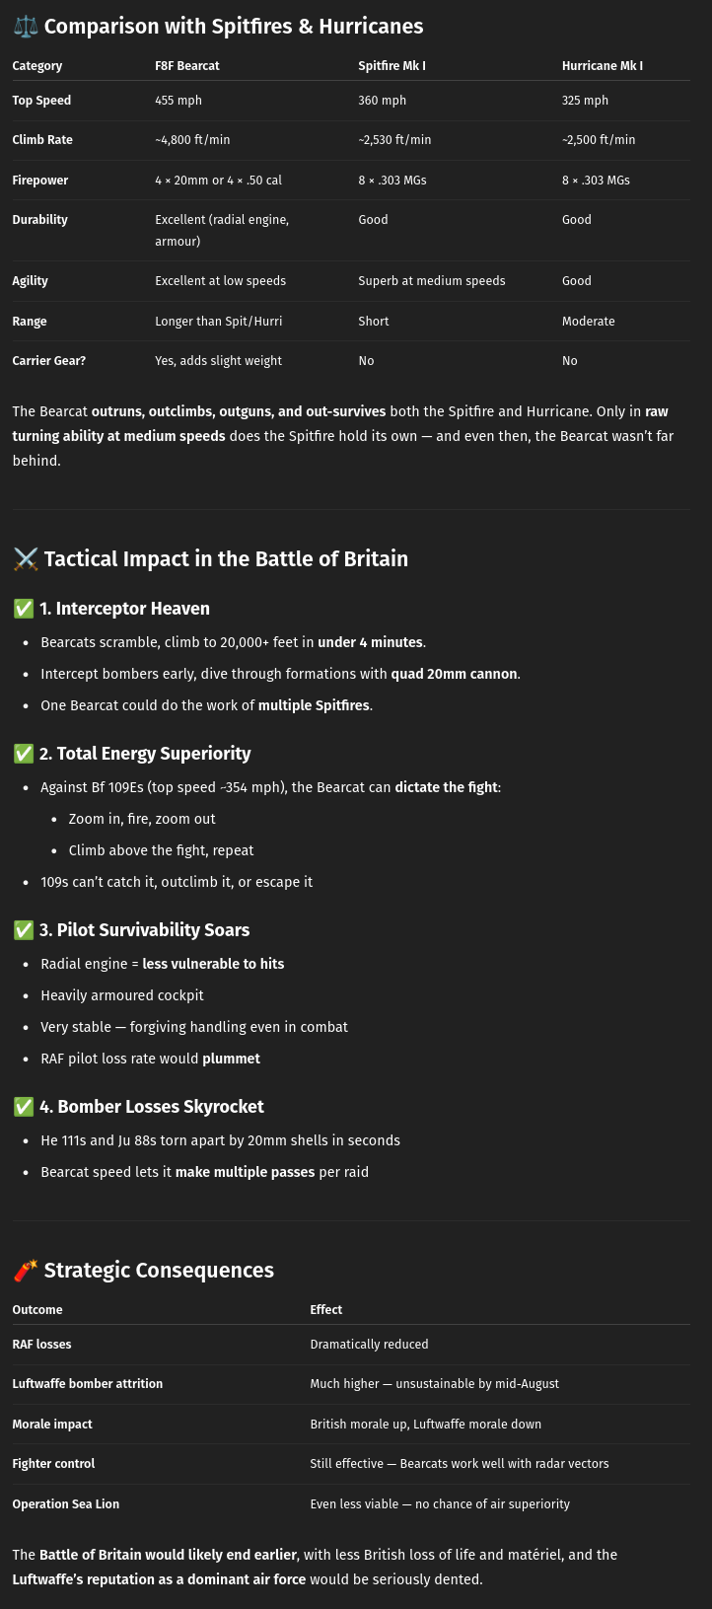Click checkmark icon beside Interceptor Heaven

24,609
